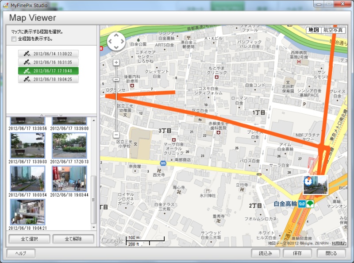
Task: Enable the 全経路を表示する checkbox
Action: pyautogui.click(x=12, y=40)
